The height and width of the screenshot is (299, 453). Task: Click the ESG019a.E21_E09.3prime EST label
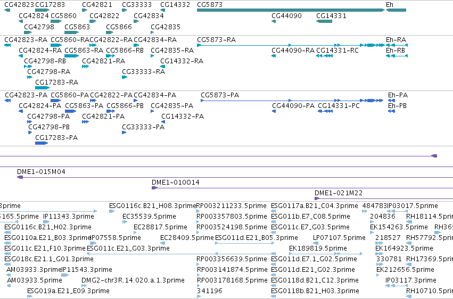coord(68,291)
